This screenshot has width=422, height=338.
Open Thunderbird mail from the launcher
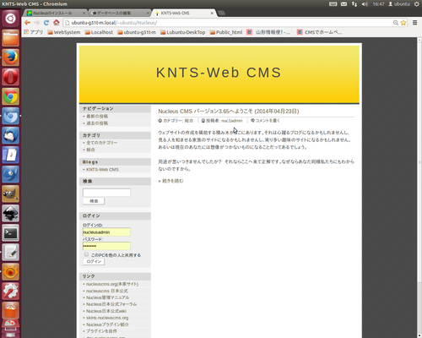[10, 135]
